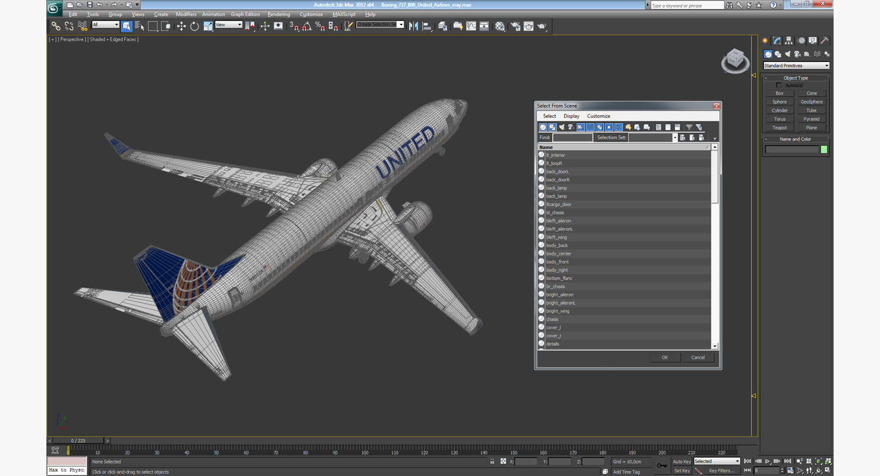Open Key Filters button
Image resolution: width=880 pixels, height=476 pixels.
tap(722, 471)
